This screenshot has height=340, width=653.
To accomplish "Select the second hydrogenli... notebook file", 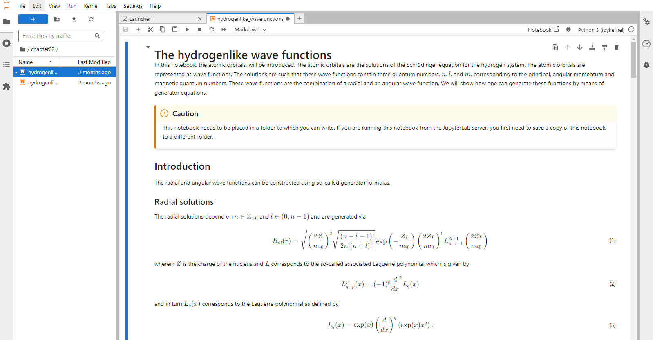I will tap(65, 82).
